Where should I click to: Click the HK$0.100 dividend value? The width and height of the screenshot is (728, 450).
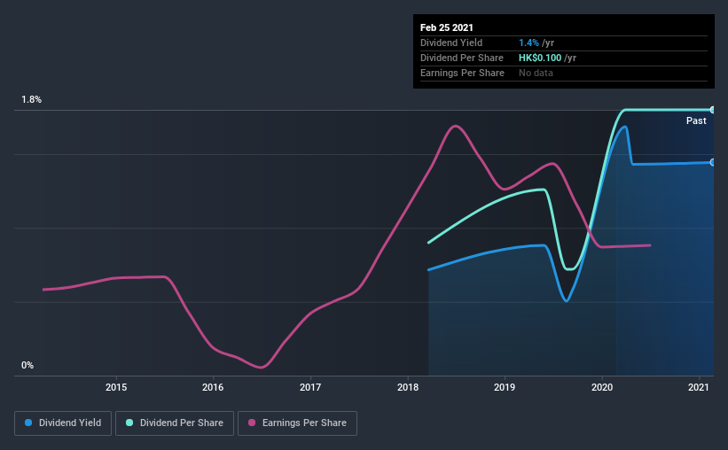click(x=540, y=58)
